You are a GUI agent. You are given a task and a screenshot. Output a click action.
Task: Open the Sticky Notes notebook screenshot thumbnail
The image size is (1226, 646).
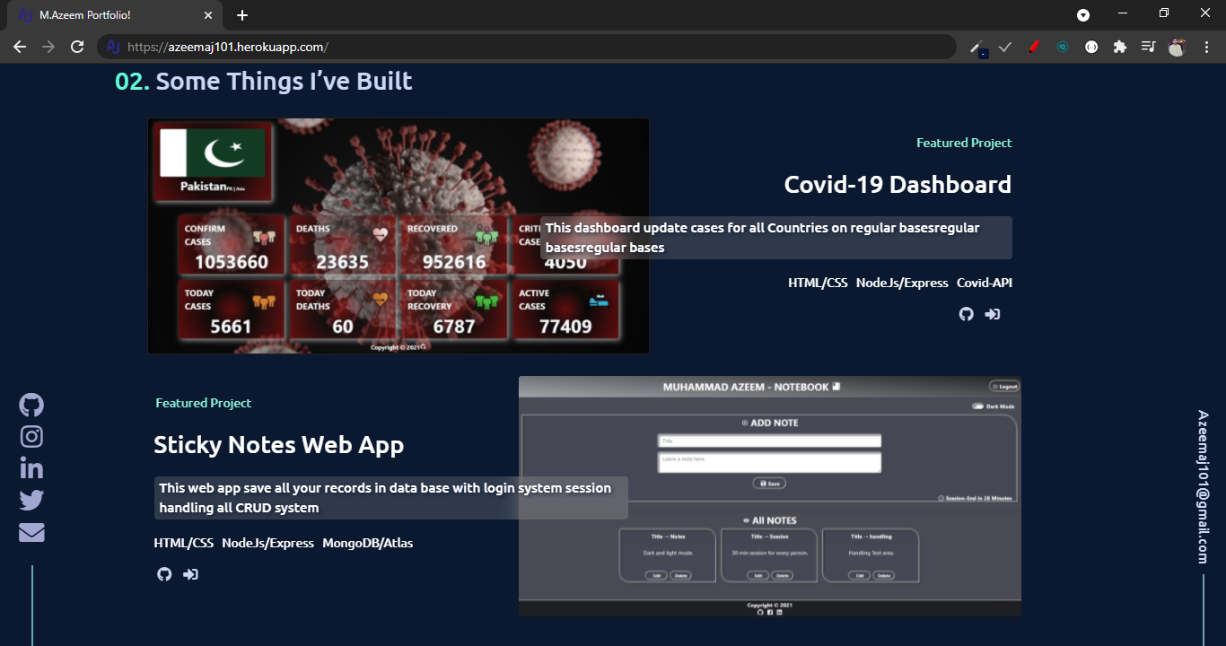pos(770,496)
